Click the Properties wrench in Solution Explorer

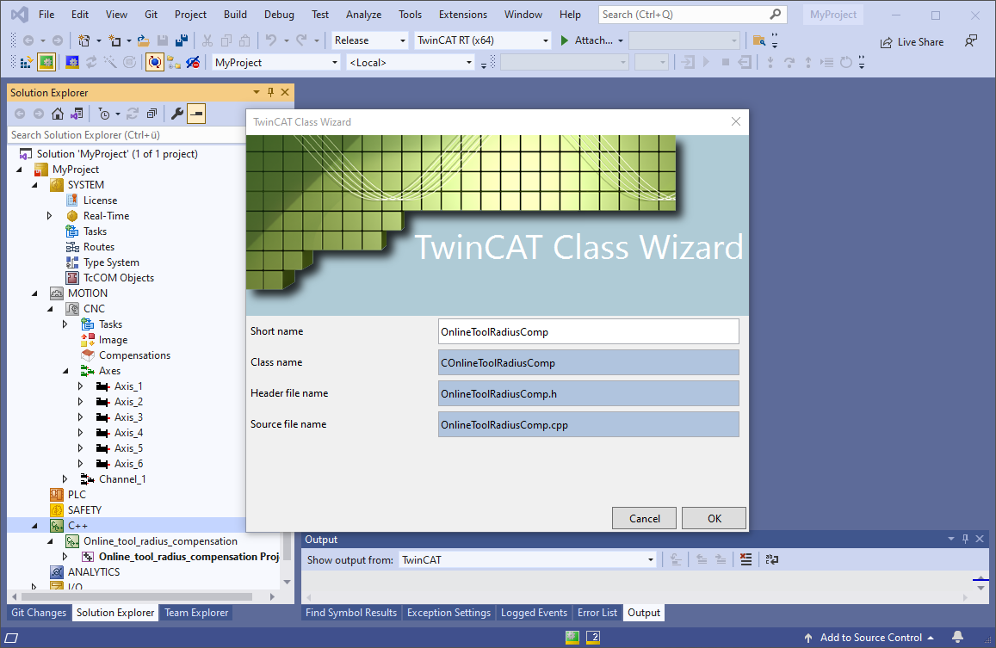coord(176,113)
